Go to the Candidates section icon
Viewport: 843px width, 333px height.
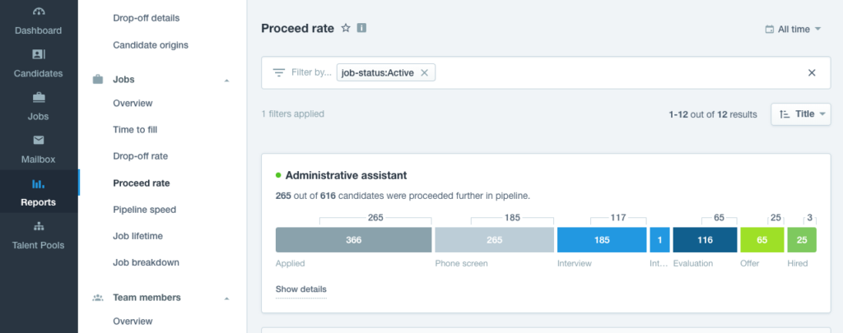(39, 54)
